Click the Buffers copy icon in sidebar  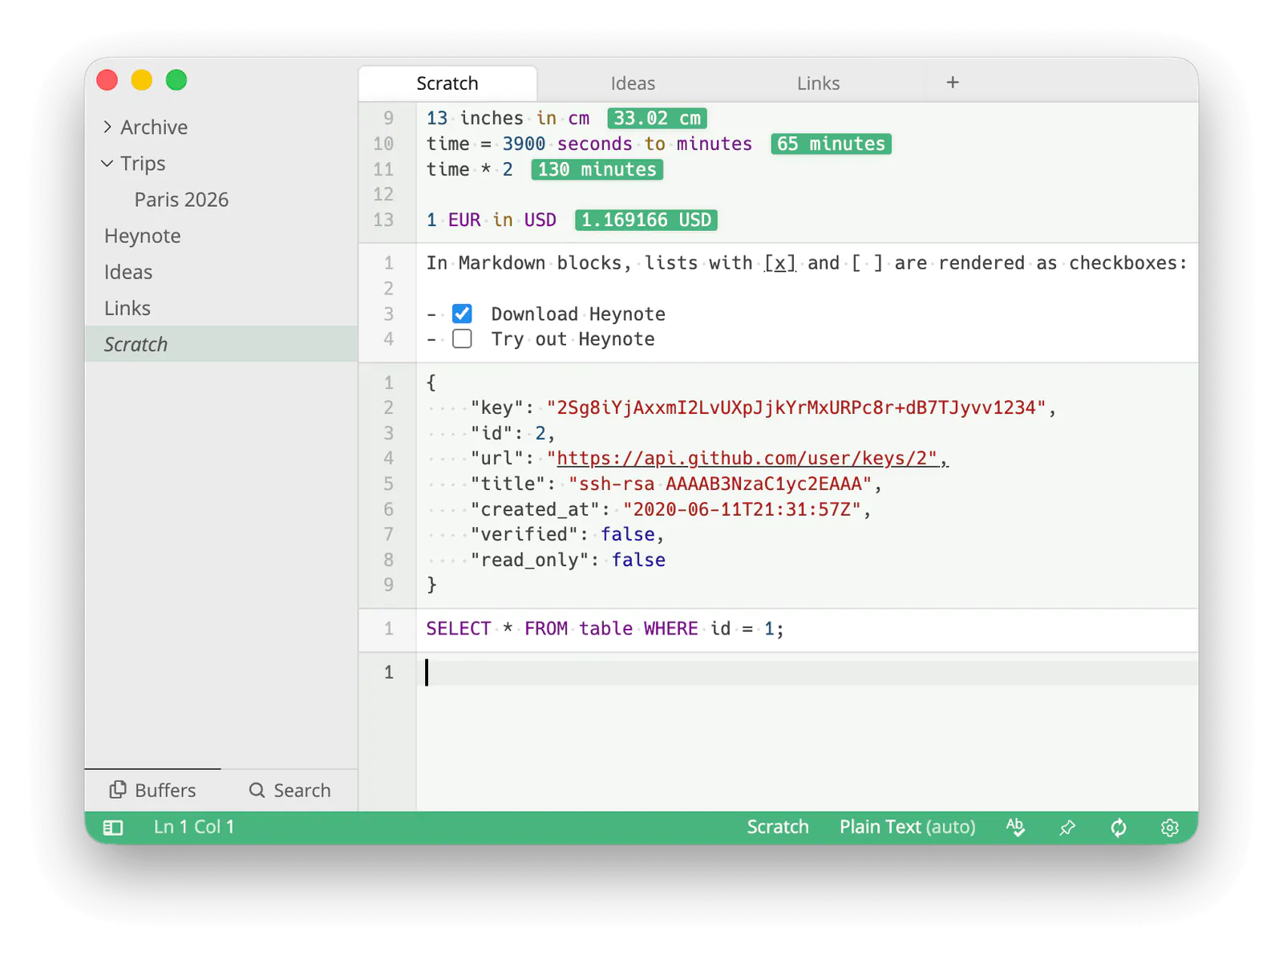pos(118,790)
